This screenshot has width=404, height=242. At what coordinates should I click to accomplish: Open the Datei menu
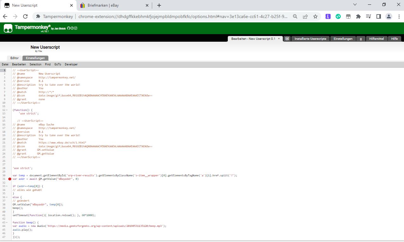(5, 64)
